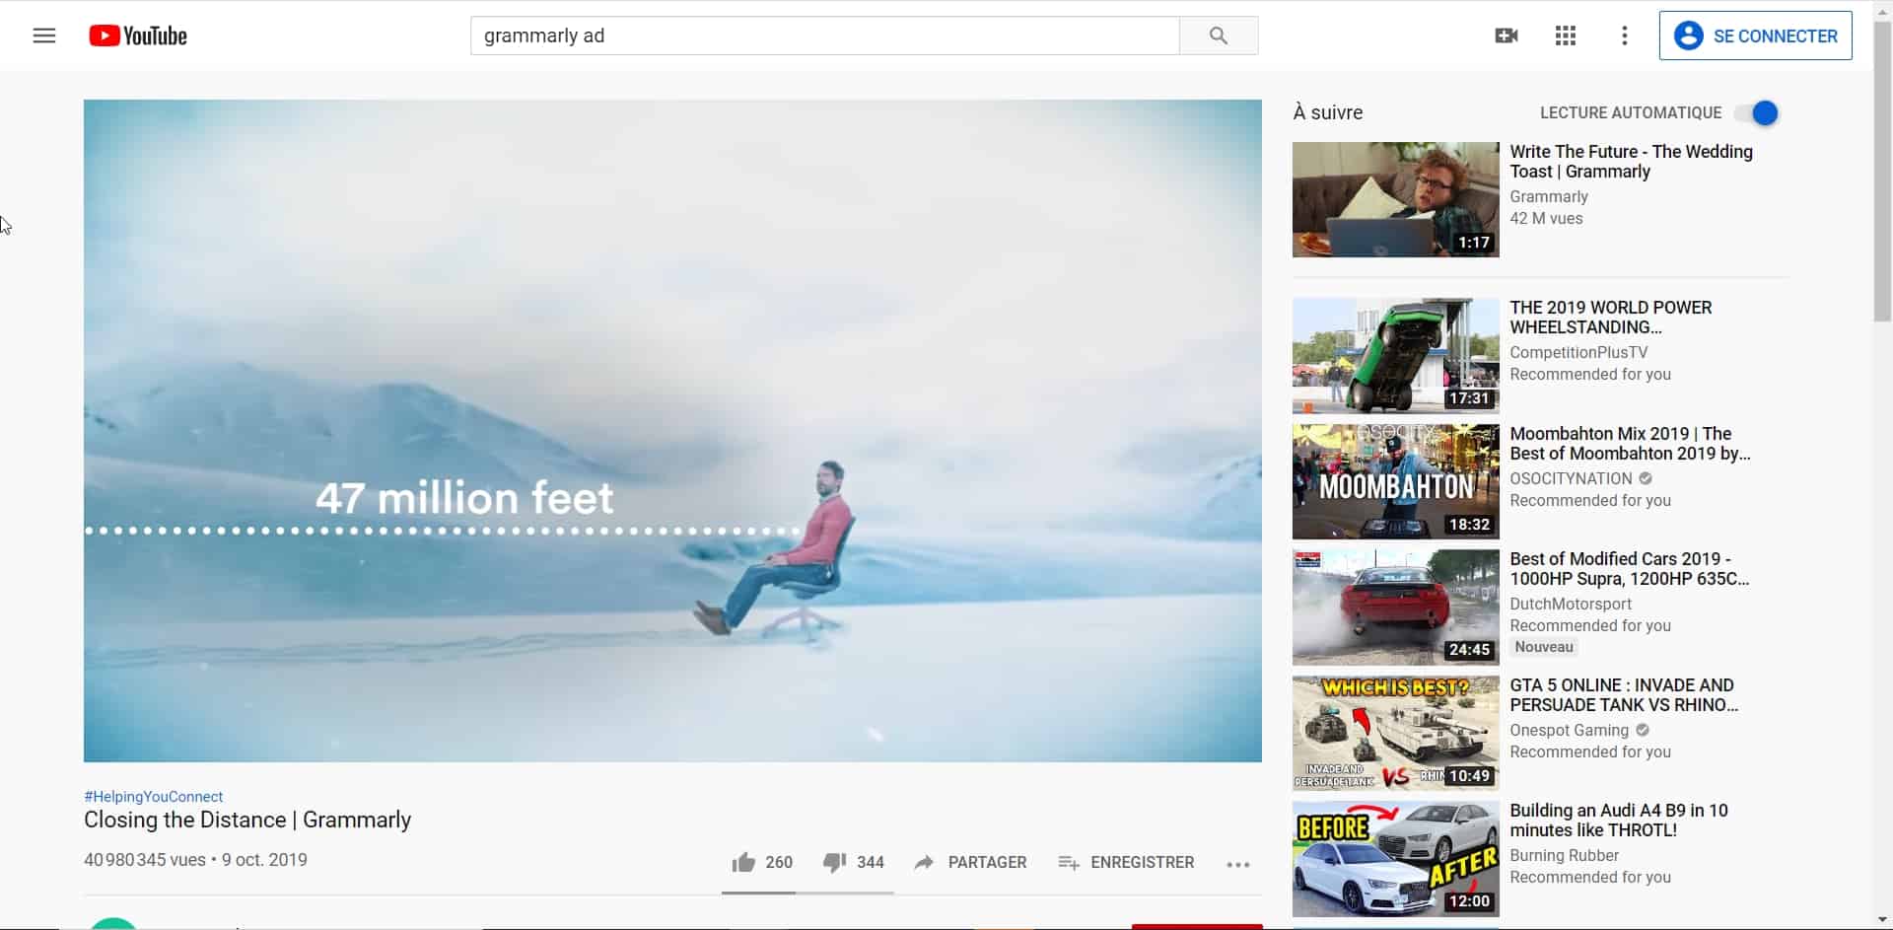Viewport: 1893px width, 930px height.
Task: Dislike the video with thumbs down
Action: [834, 863]
